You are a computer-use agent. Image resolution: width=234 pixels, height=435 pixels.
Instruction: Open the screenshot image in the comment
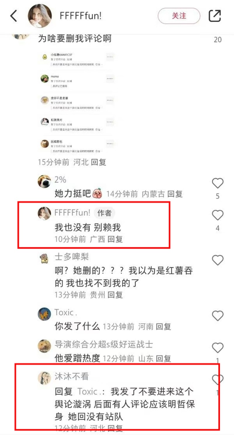click(x=77, y=103)
